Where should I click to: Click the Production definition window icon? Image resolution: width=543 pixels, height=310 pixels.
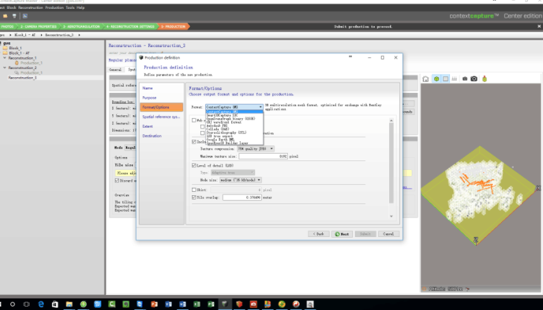click(141, 58)
